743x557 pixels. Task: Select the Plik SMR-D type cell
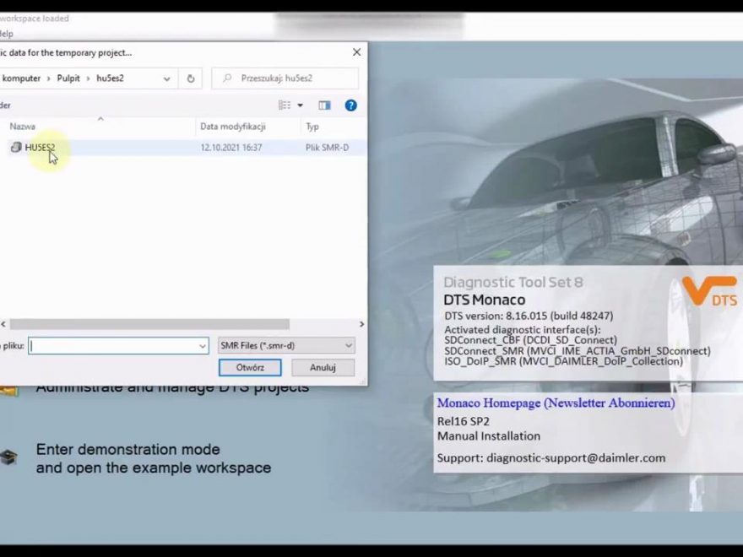(x=327, y=148)
